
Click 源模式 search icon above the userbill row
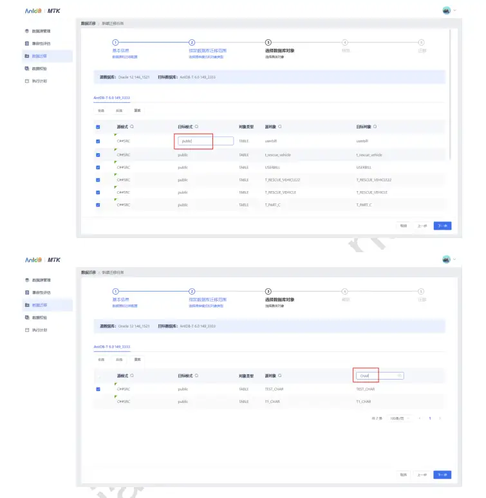click(x=132, y=127)
